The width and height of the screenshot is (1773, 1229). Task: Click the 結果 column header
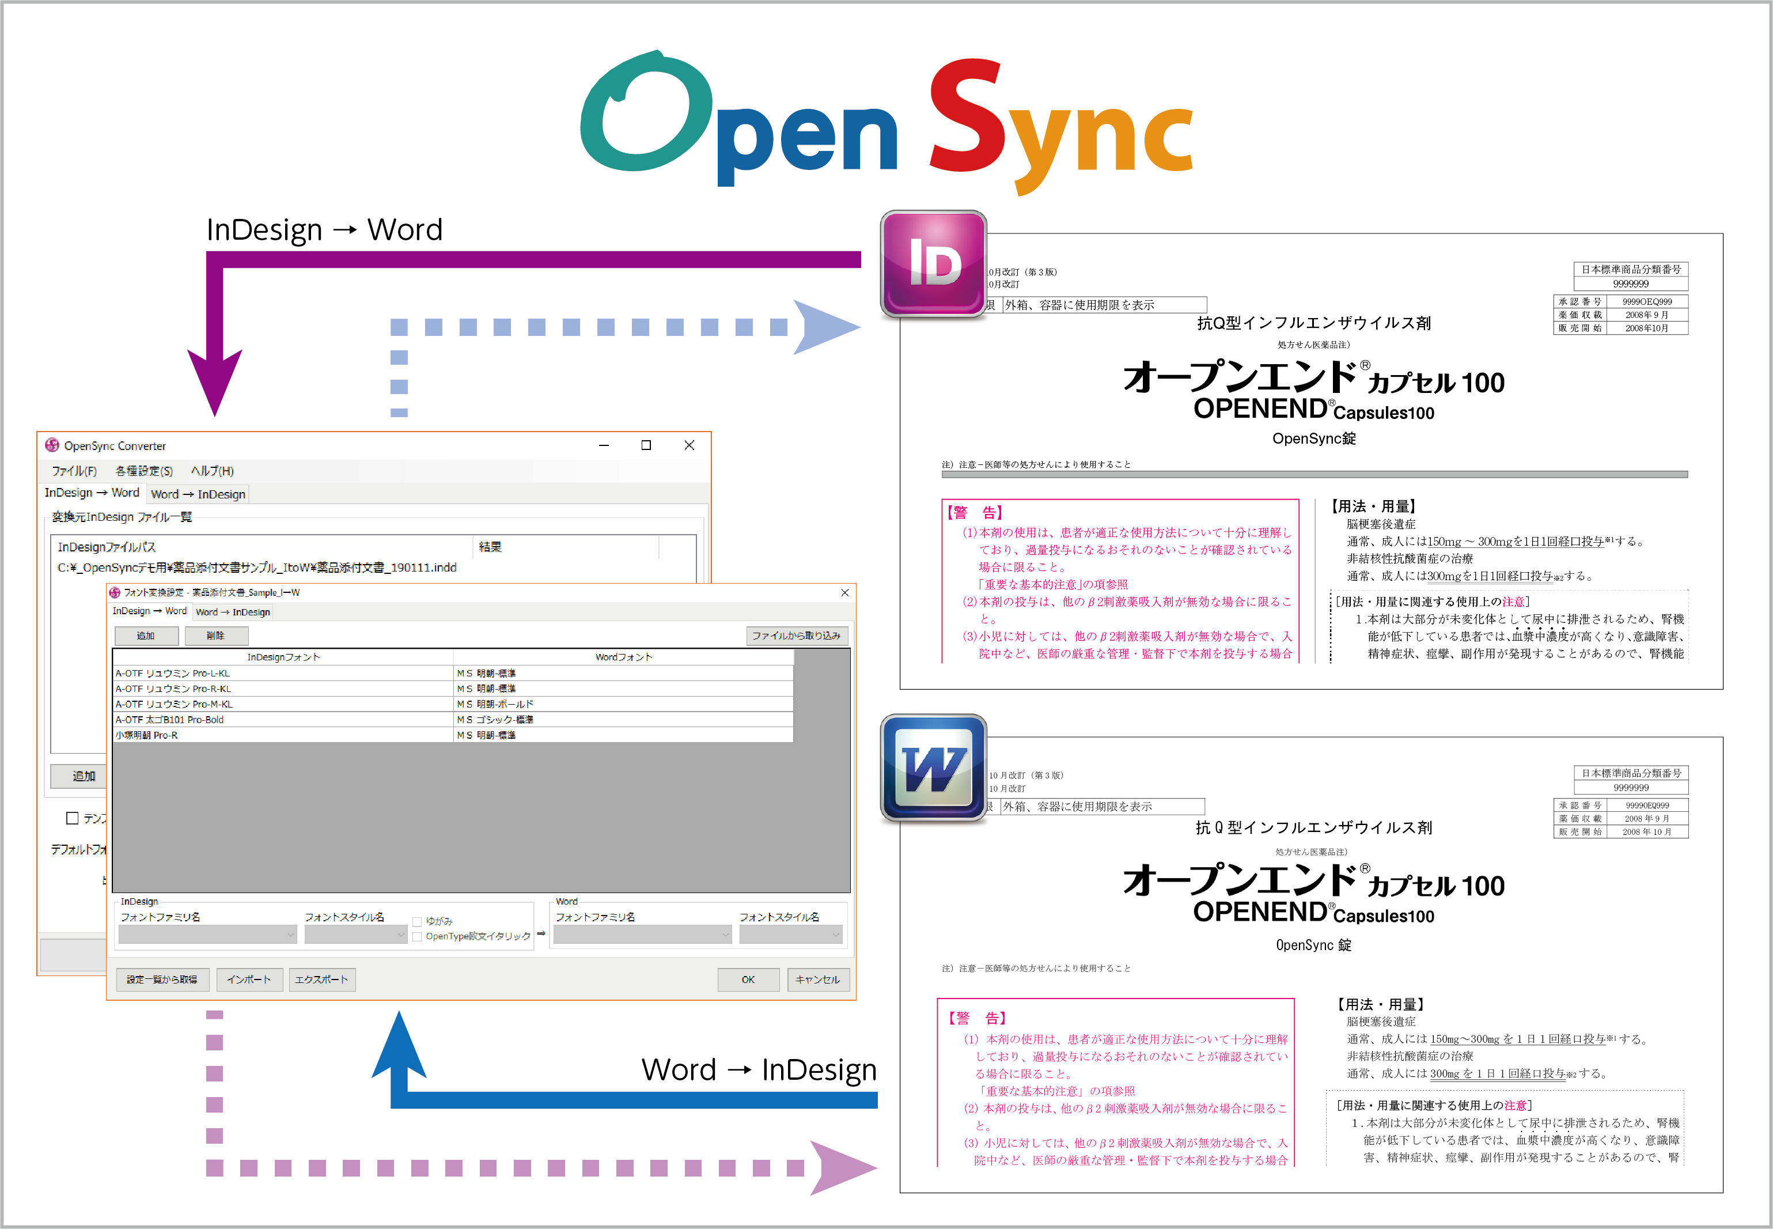pyautogui.click(x=566, y=547)
